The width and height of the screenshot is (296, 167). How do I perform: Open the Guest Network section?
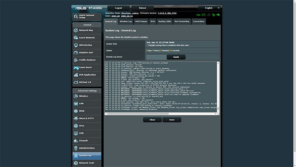tap(87, 38)
